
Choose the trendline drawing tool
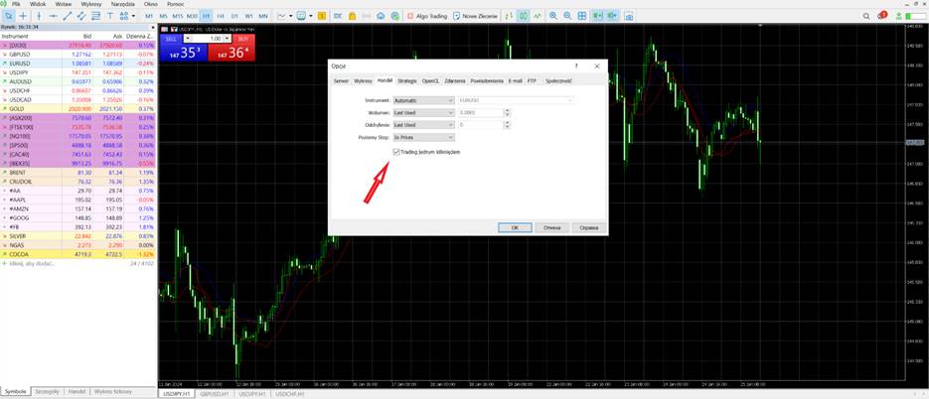click(67, 16)
